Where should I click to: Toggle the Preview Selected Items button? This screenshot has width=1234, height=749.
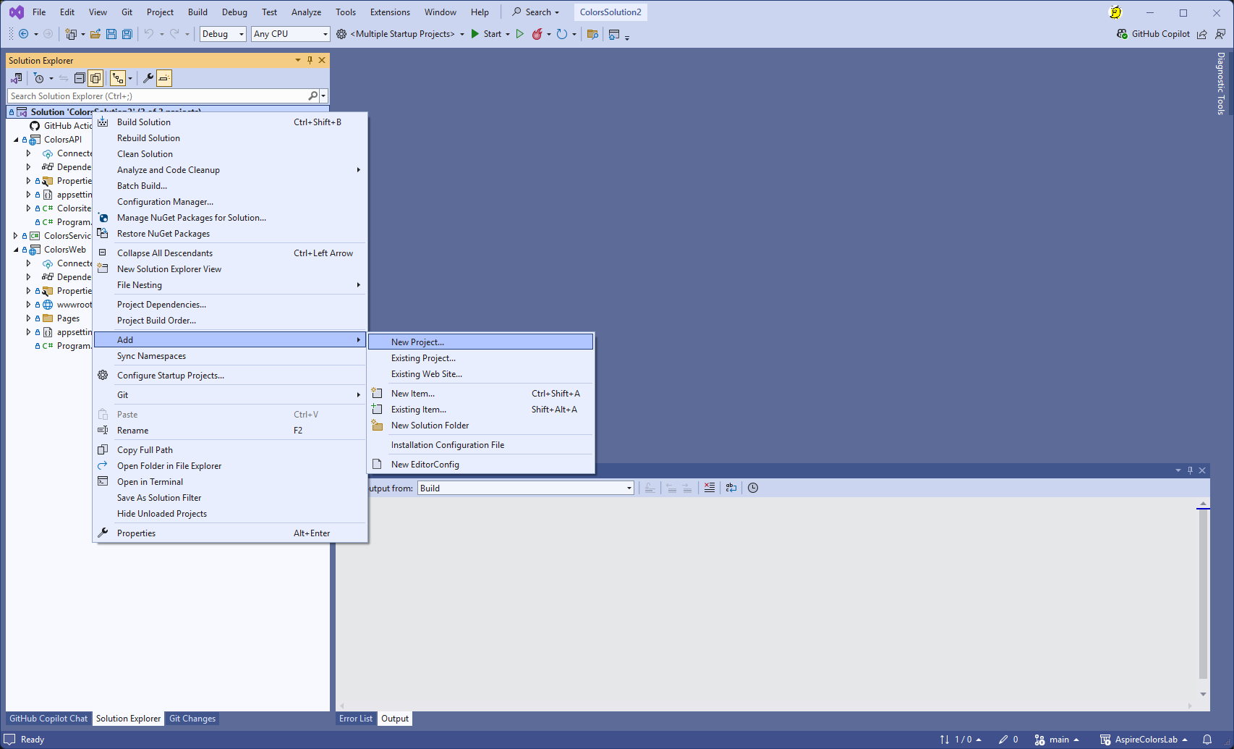[x=164, y=78]
